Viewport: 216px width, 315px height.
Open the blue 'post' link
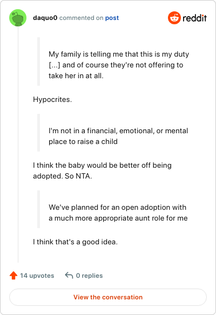click(x=112, y=18)
